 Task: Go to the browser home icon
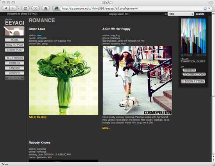tap(45, 9)
